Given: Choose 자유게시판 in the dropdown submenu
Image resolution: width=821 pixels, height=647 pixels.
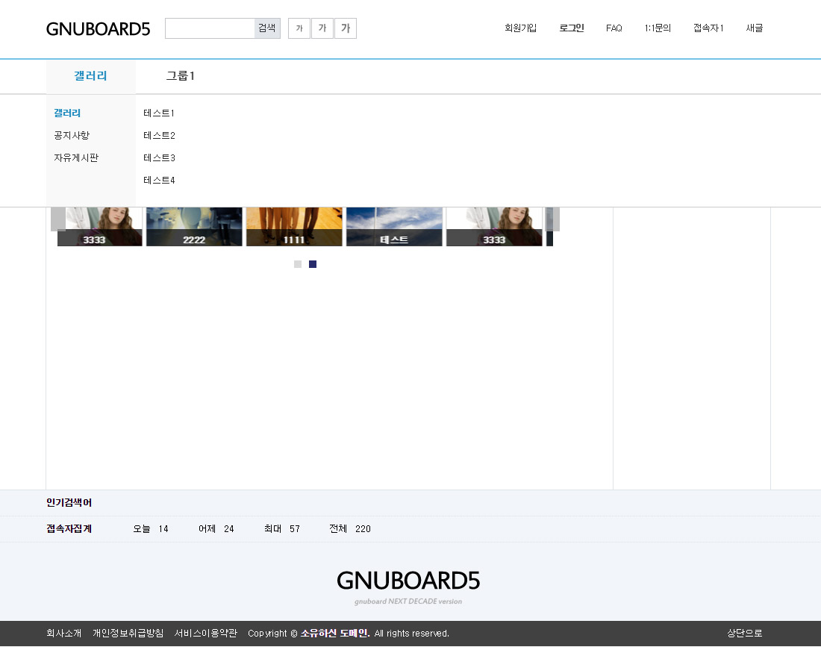Looking at the screenshot, I should (76, 158).
